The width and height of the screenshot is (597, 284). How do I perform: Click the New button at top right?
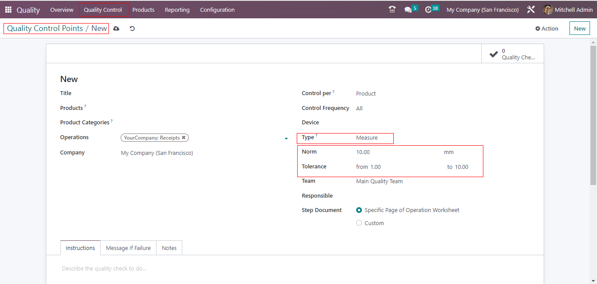tap(580, 28)
